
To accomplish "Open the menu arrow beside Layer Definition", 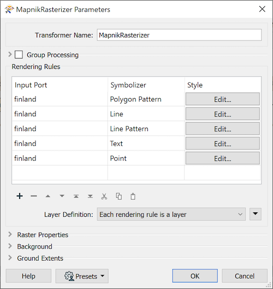I will pos(256,214).
